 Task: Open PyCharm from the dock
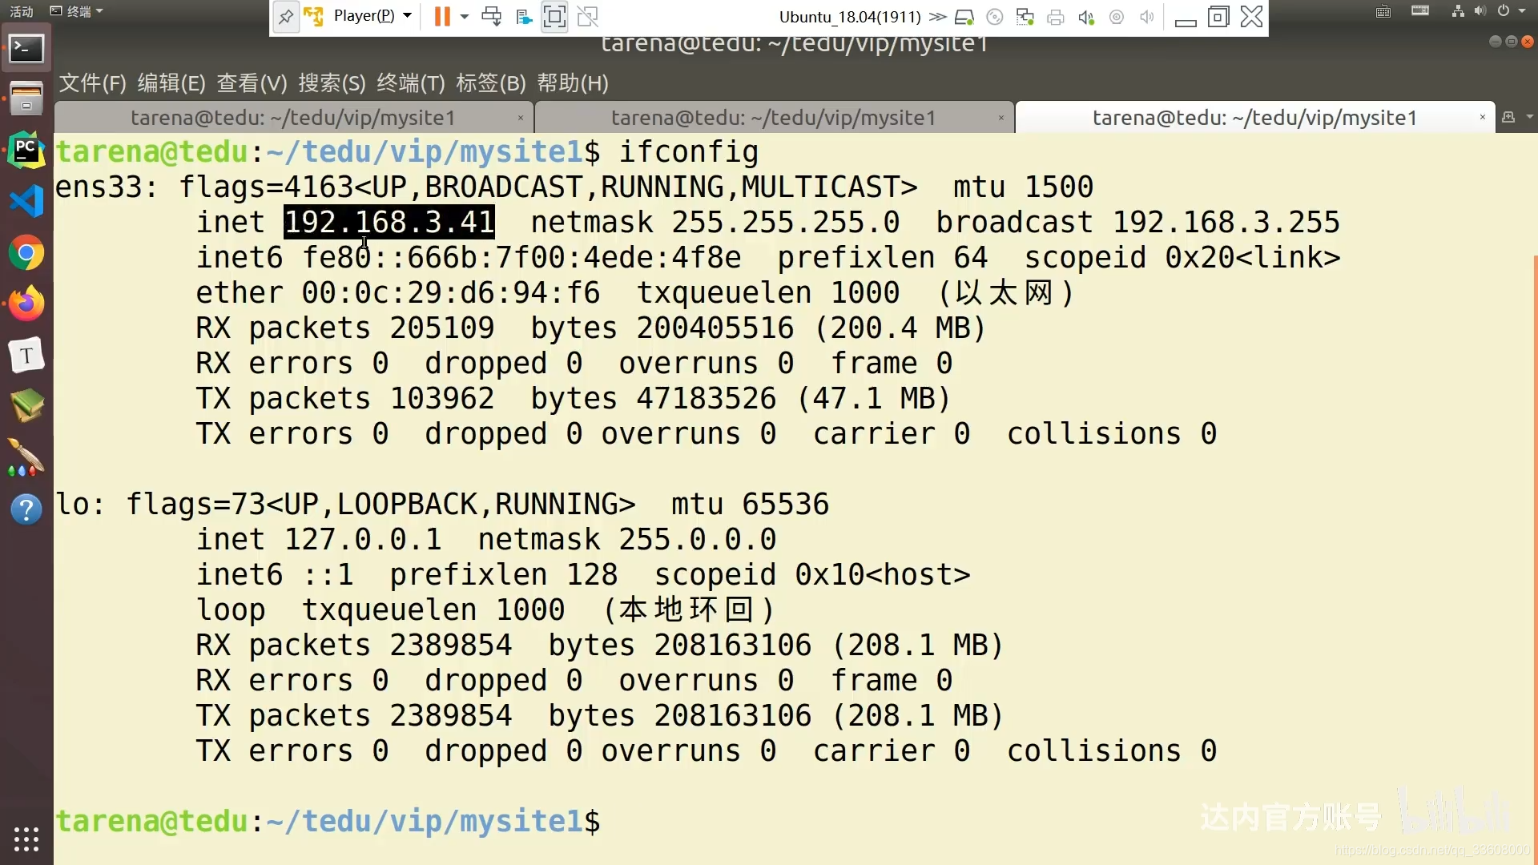[x=26, y=151]
